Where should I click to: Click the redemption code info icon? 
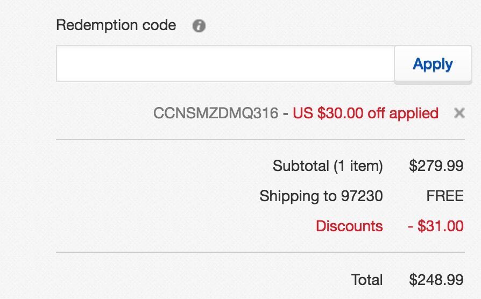click(199, 26)
